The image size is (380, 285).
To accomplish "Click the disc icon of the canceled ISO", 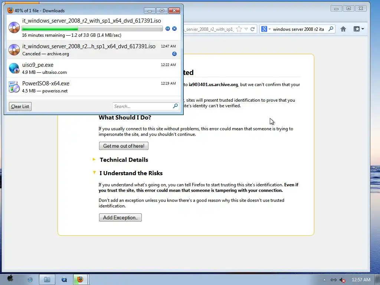I will (x=14, y=50).
